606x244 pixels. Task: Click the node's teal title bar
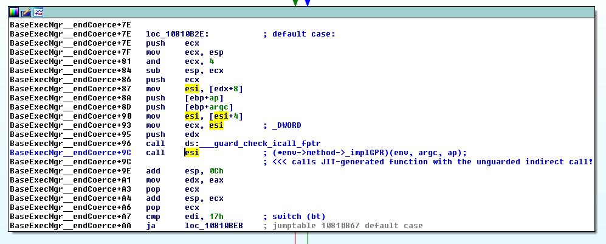coord(301,12)
